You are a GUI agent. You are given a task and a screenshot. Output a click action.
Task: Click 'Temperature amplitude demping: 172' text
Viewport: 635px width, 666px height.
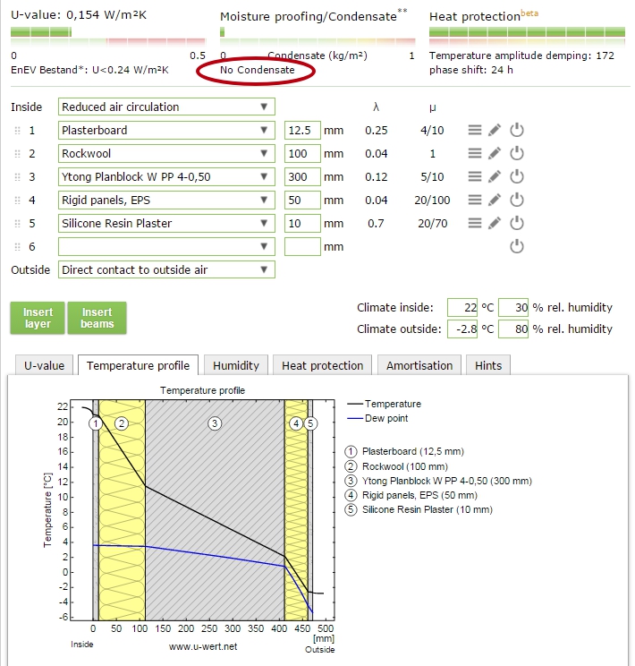coord(521,55)
